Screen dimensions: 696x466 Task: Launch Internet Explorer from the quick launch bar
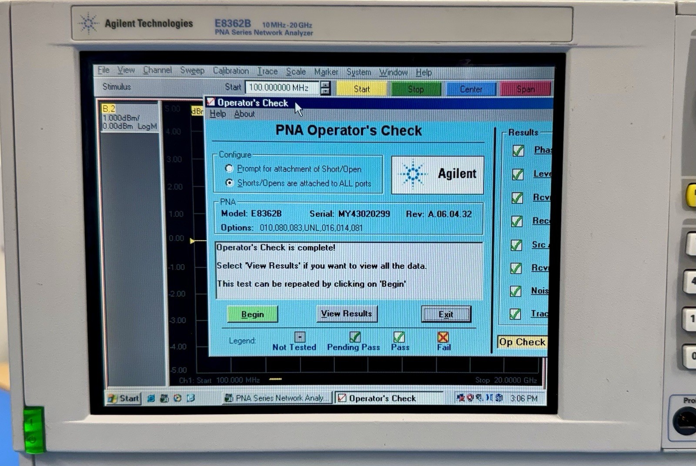coord(151,398)
